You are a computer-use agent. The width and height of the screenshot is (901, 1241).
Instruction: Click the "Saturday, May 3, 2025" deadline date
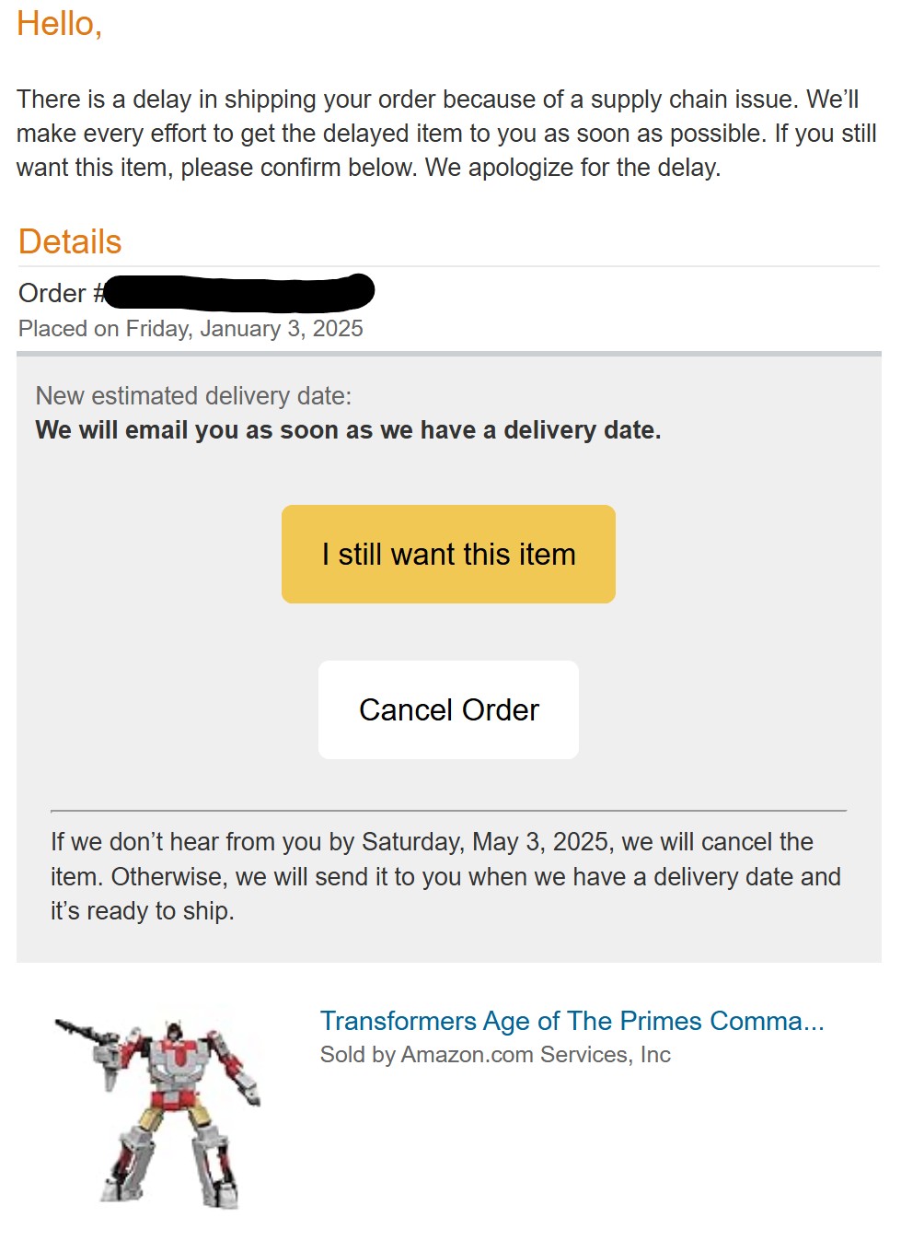485,842
